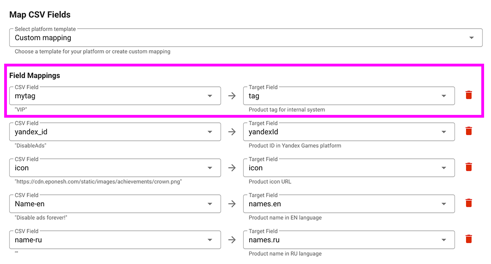The width and height of the screenshot is (491, 264).
Task: Remove the icon field mapping row
Action: [x=468, y=168]
